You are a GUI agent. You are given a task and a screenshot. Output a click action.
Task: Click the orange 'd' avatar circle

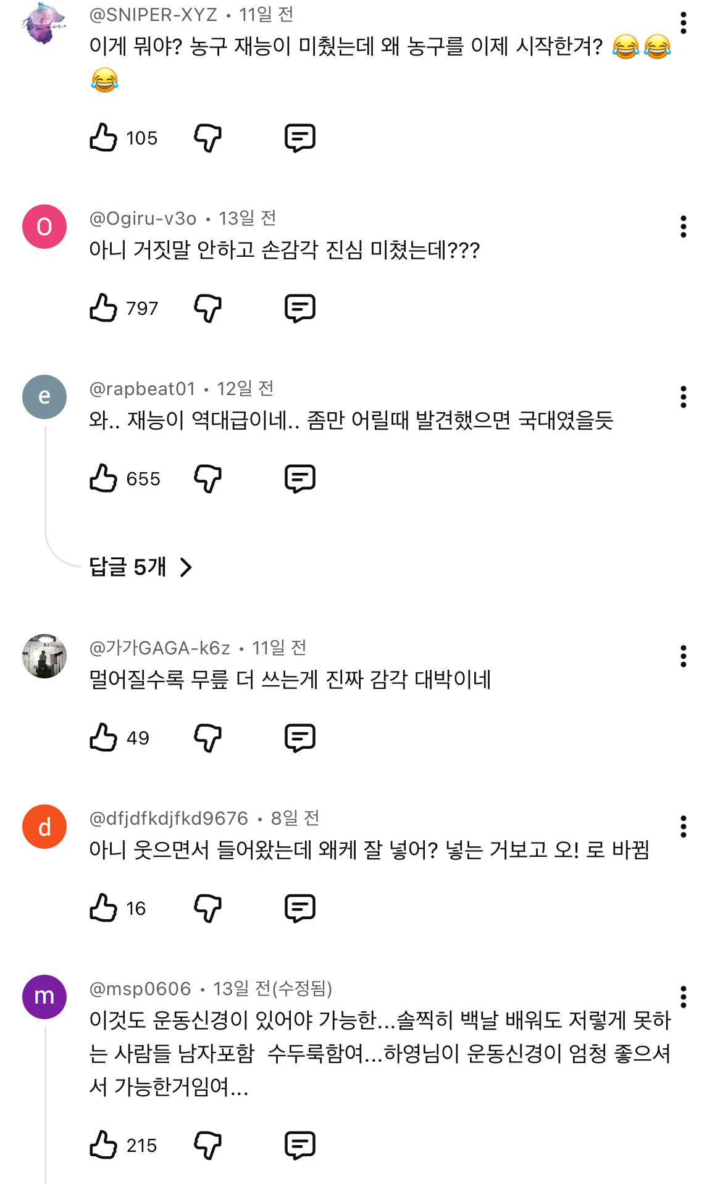coord(44,827)
